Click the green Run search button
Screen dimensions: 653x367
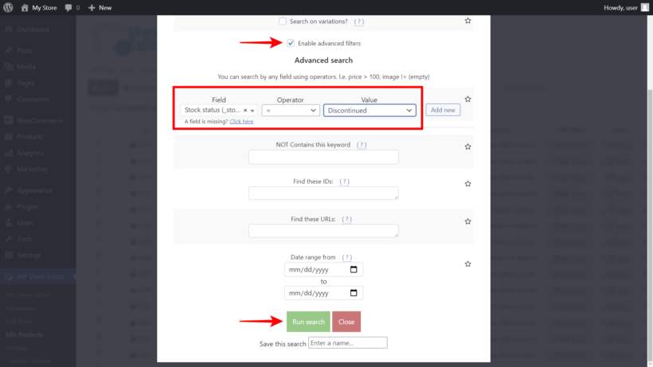308,322
